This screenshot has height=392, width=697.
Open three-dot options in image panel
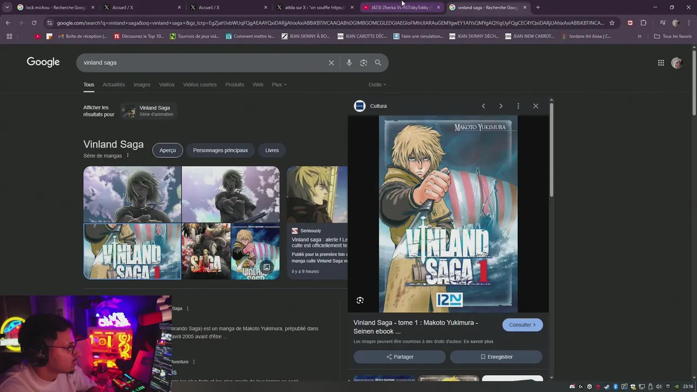(x=518, y=106)
